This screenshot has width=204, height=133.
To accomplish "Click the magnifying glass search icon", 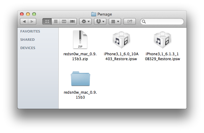I will tap(144, 22).
